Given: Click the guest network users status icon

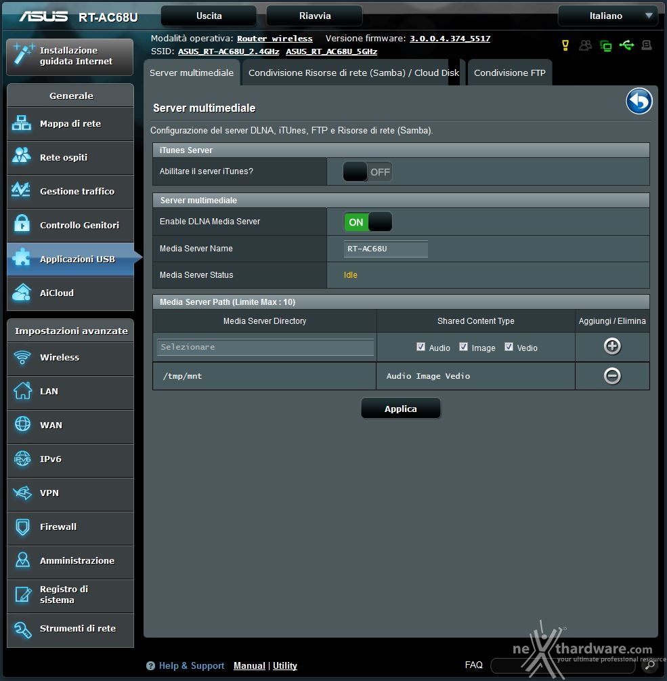Looking at the screenshot, I should (x=586, y=45).
